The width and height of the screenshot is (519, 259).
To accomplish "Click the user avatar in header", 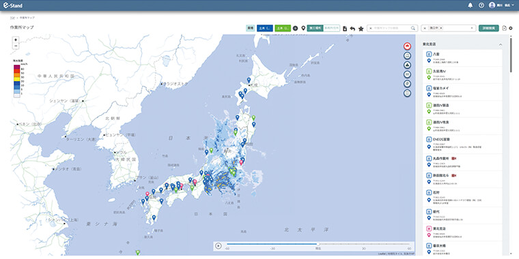I will click(492, 5).
